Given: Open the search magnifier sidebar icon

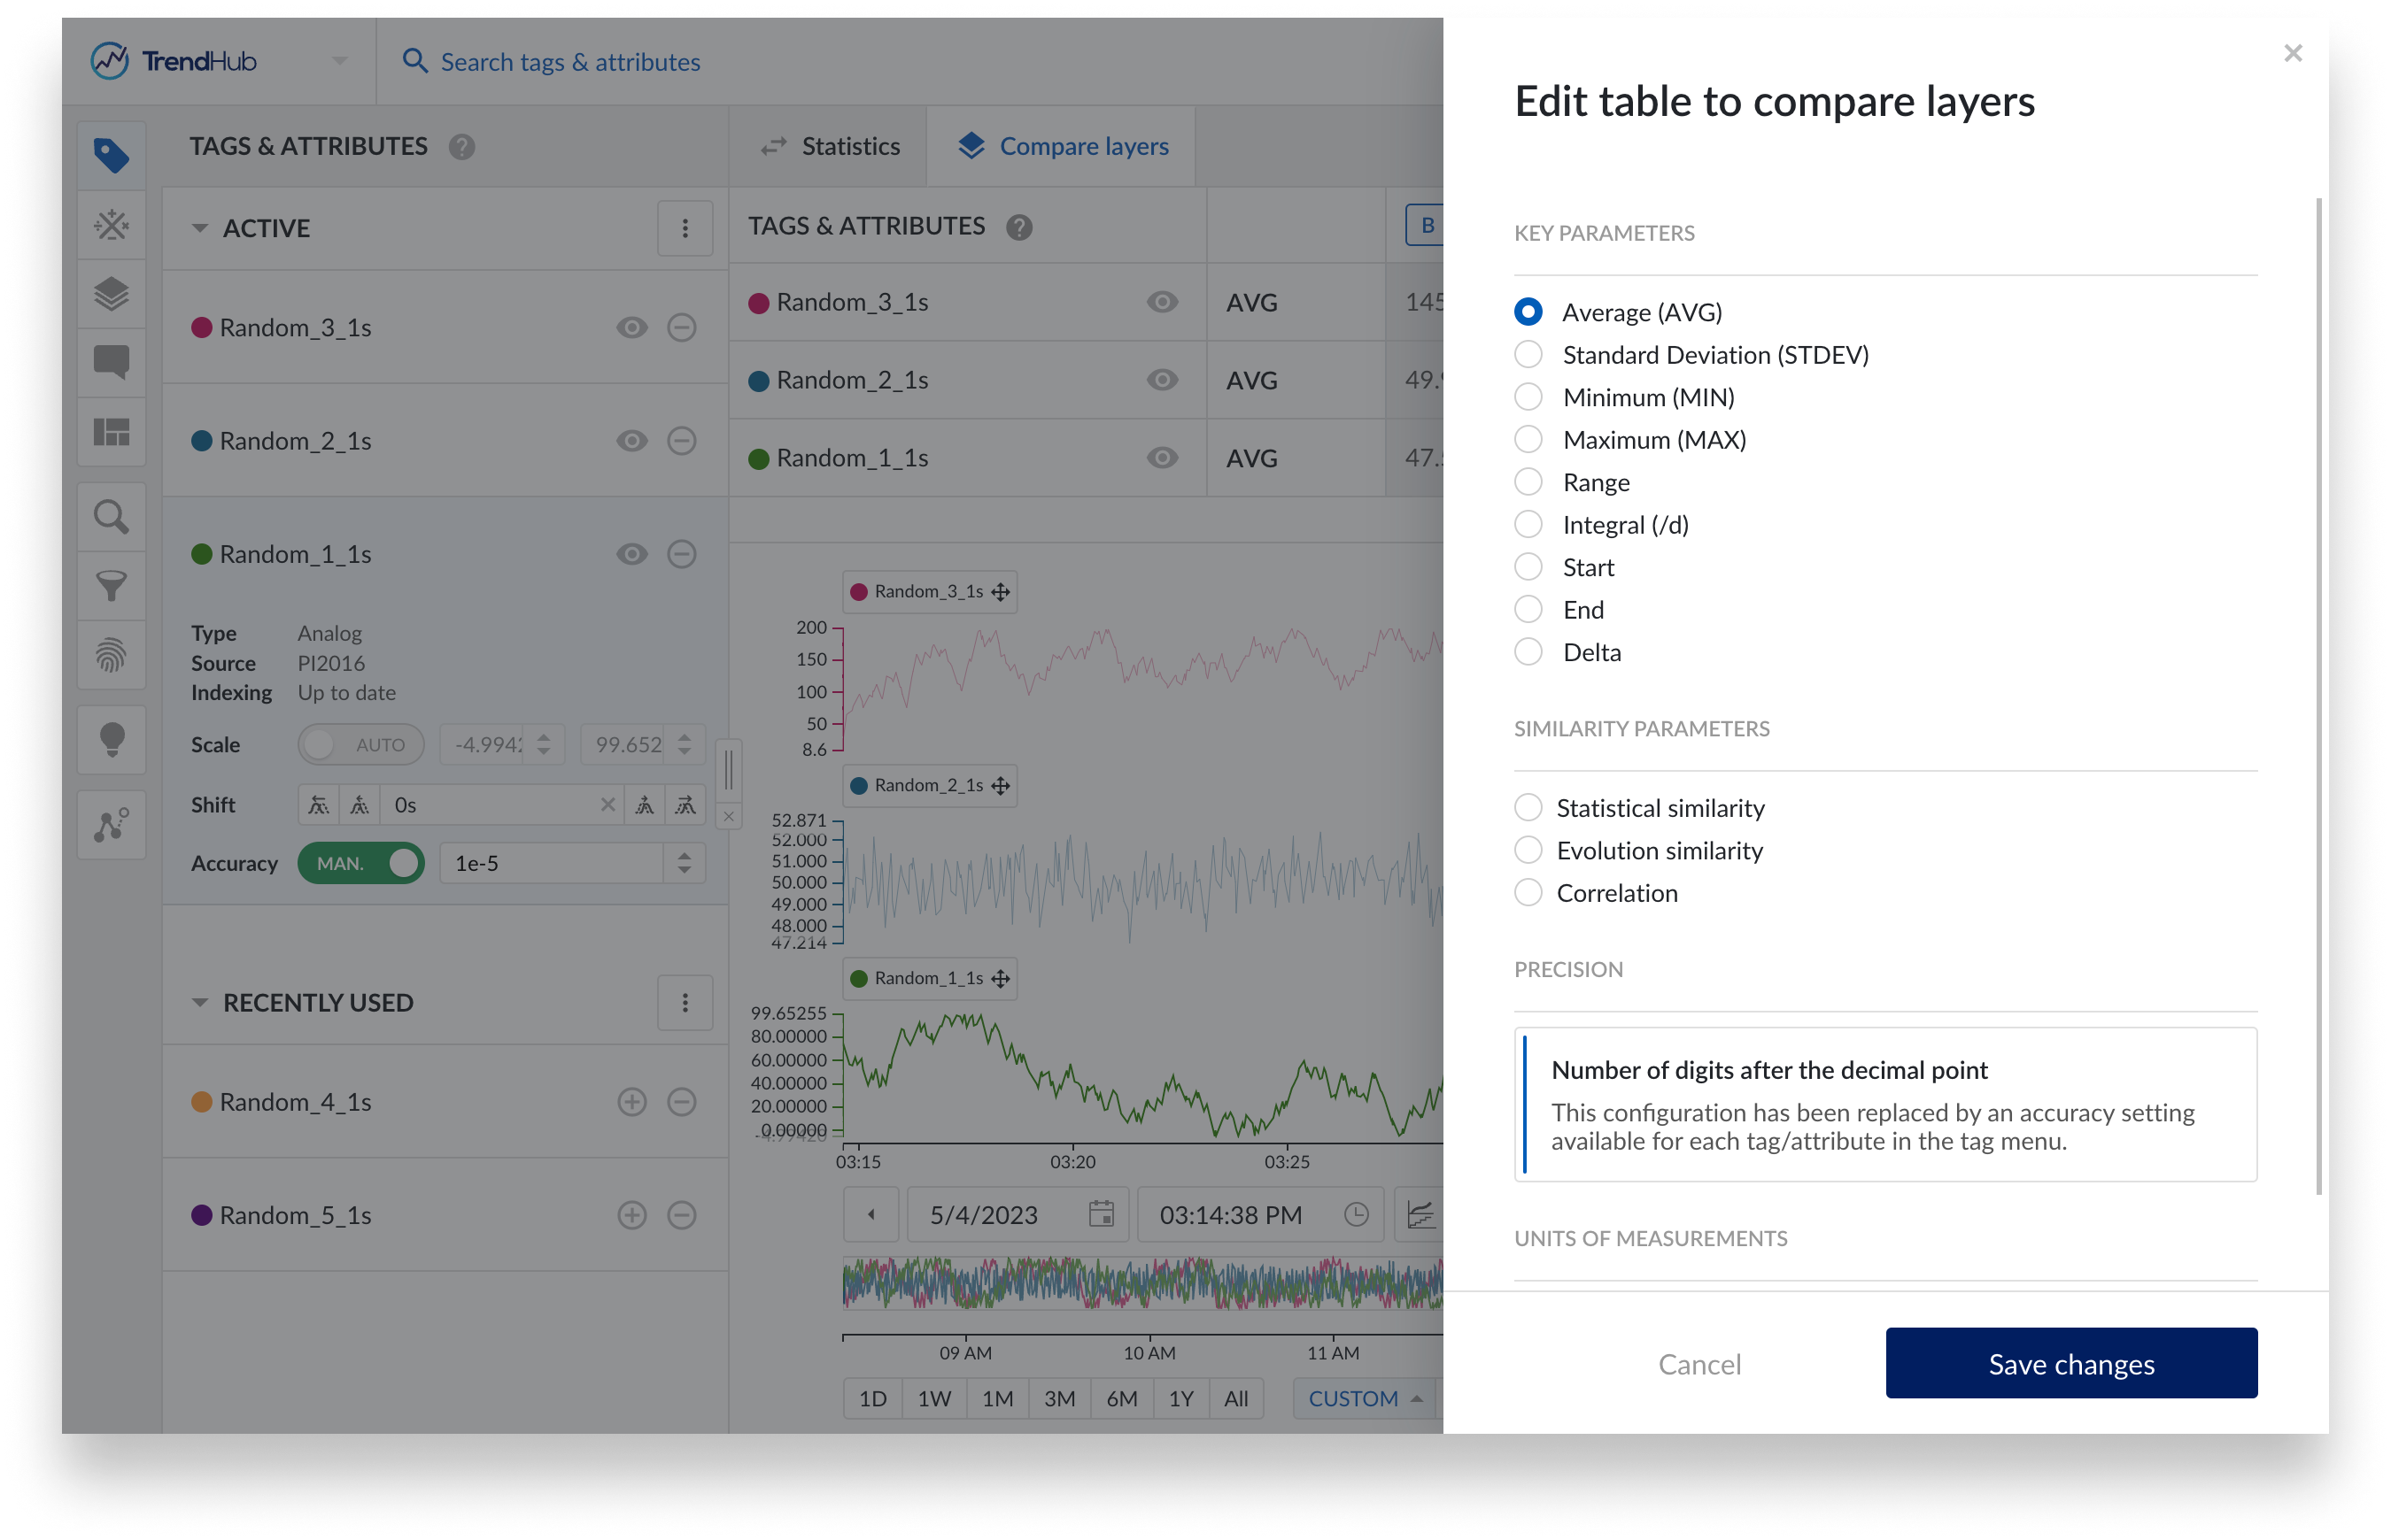Looking at the screenshot, I should point(111,518).
